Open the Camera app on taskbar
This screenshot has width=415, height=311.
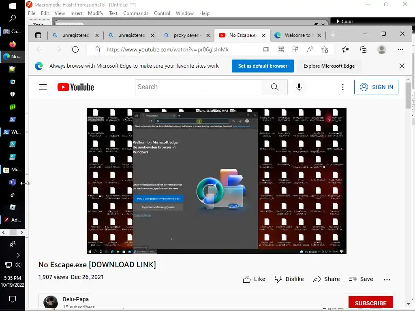13,31
